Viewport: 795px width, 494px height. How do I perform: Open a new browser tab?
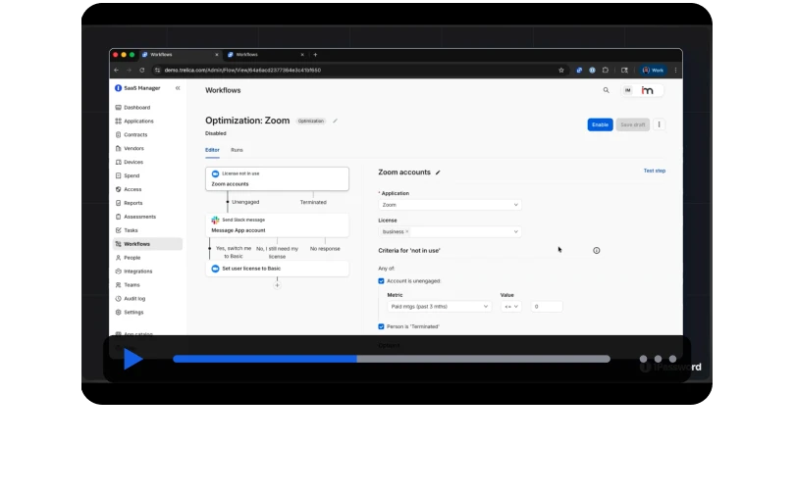(315, 55)
